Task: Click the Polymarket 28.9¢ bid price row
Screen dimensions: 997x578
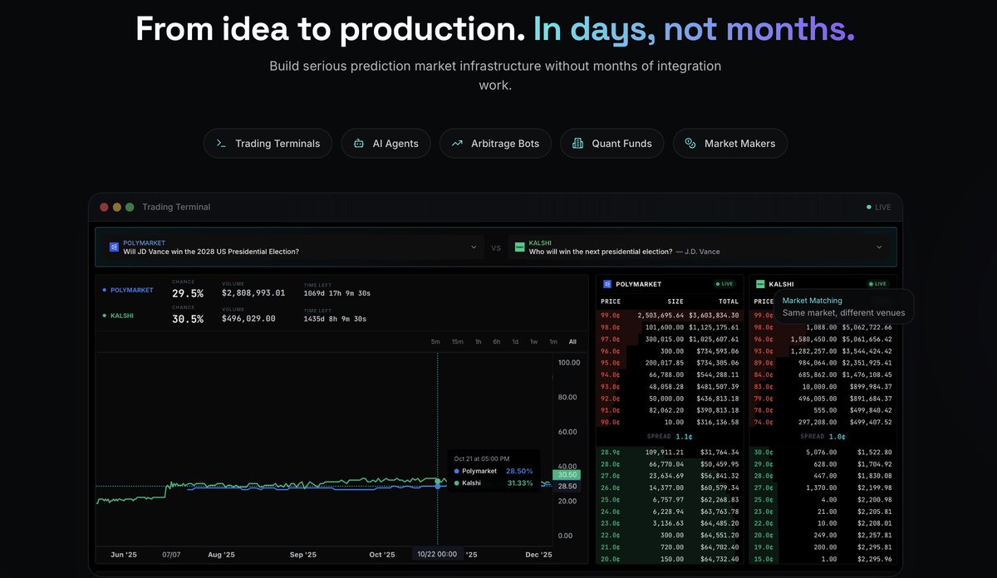Action: pyautogui.click(x=669, y=452)
